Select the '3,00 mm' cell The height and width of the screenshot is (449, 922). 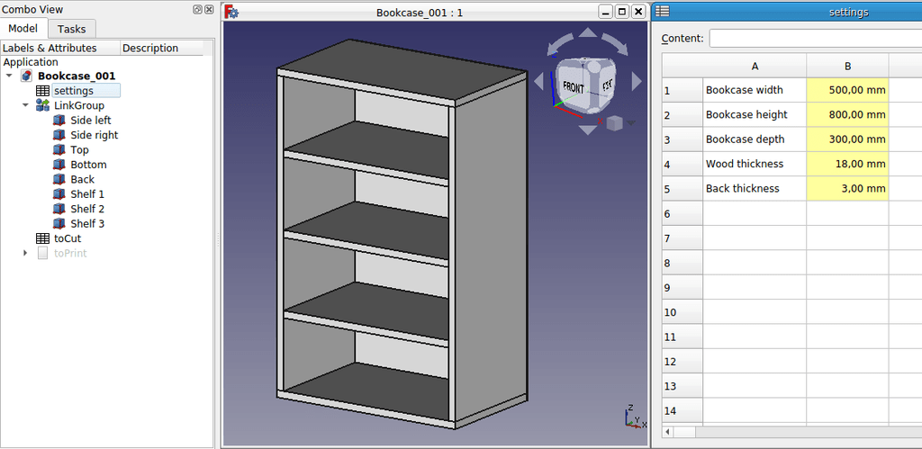tap(847, 189)
